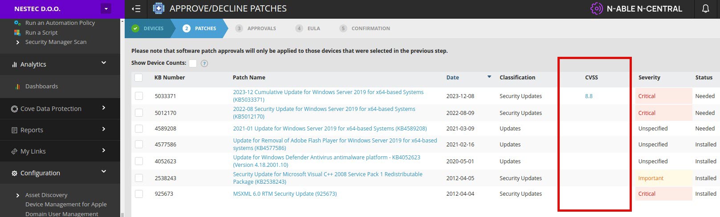Open the Visual C++ 2008 security update link
Viewport: 720px width, 217px height.
click(x=328, y=178)
